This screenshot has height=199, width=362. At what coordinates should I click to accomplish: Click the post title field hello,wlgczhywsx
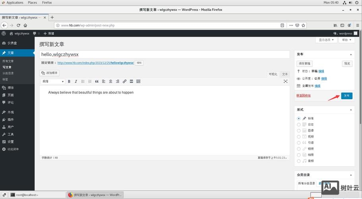[165, 54]
